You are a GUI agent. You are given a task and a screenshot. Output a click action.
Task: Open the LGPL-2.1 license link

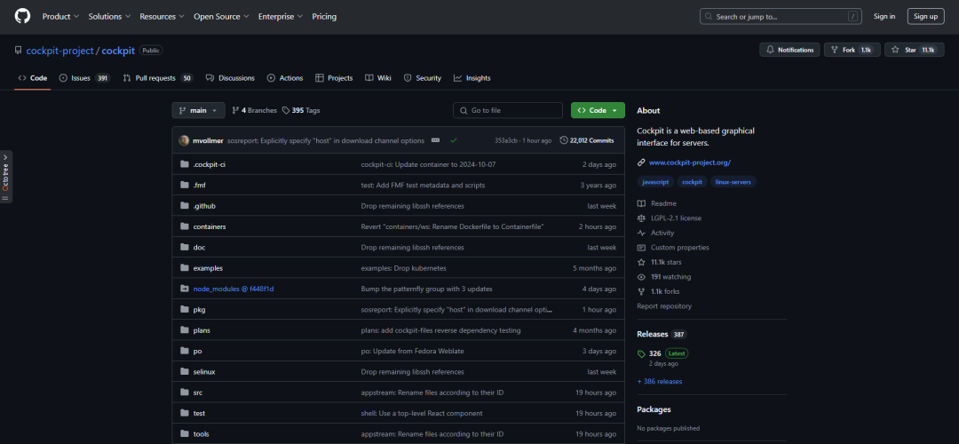(x=670, y=218)
